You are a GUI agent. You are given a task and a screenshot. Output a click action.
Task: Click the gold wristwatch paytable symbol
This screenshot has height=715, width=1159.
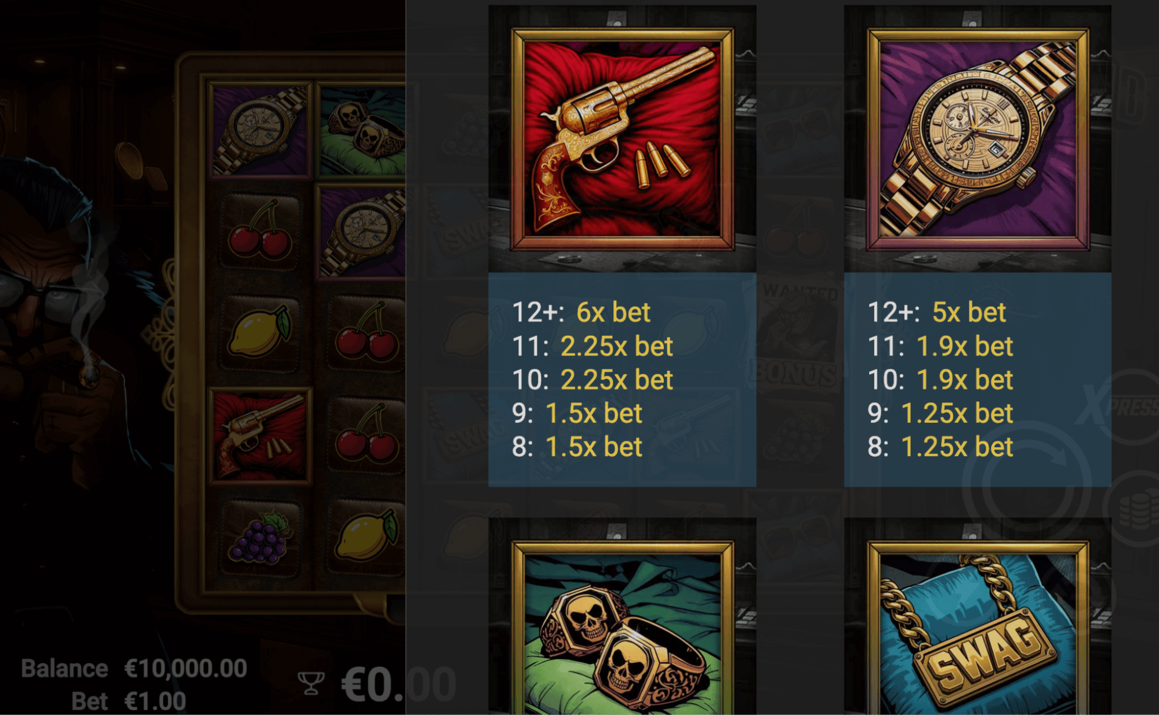point(978,139)
